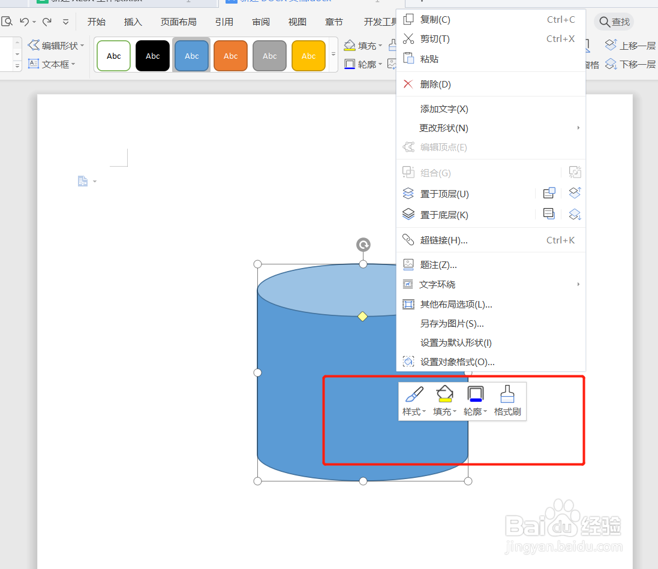Select 置于底层(K) menu entry
This screenshot has width=658, height=569.
tap(444, 215)
